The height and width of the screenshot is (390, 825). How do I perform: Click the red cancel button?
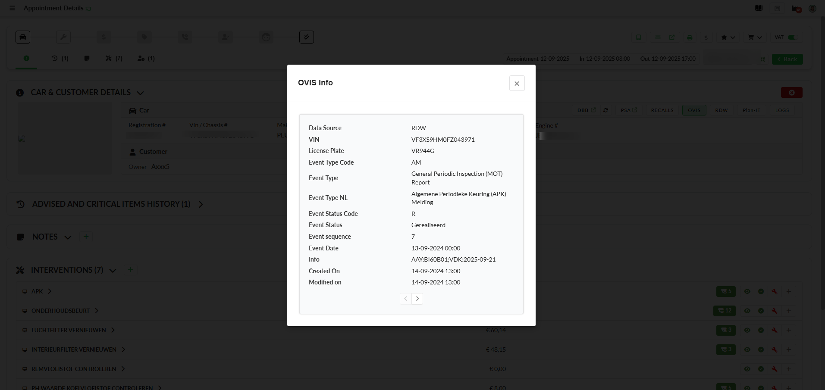(x=791, y=93)
